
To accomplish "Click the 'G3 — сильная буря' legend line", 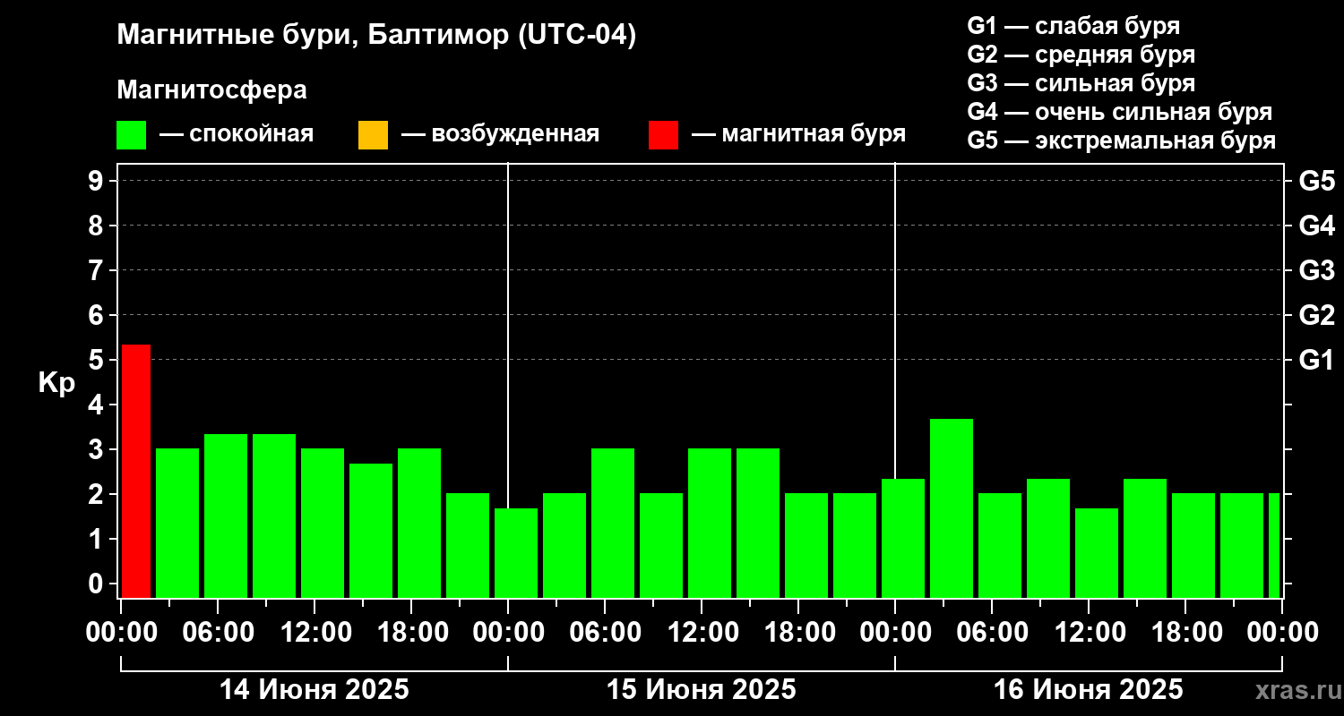I will tap(1081, 83).
